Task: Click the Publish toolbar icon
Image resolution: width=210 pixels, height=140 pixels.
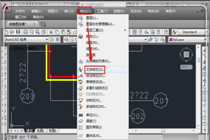Action: [x=37, y=32]
